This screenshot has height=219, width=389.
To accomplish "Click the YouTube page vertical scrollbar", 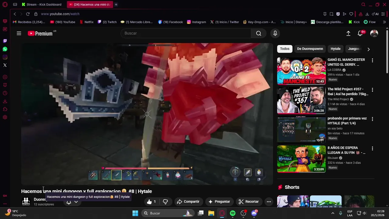I will click(x=387, y=52).
